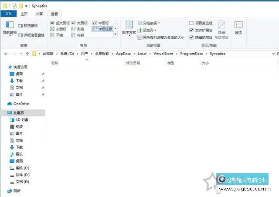Click 将所有列调整为合适的大小

161,37
